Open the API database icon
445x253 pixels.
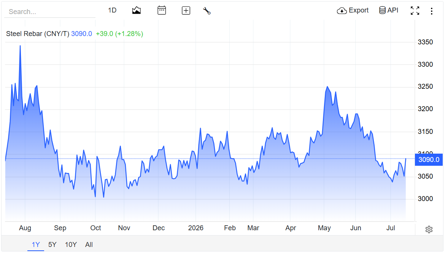point(382,10)
